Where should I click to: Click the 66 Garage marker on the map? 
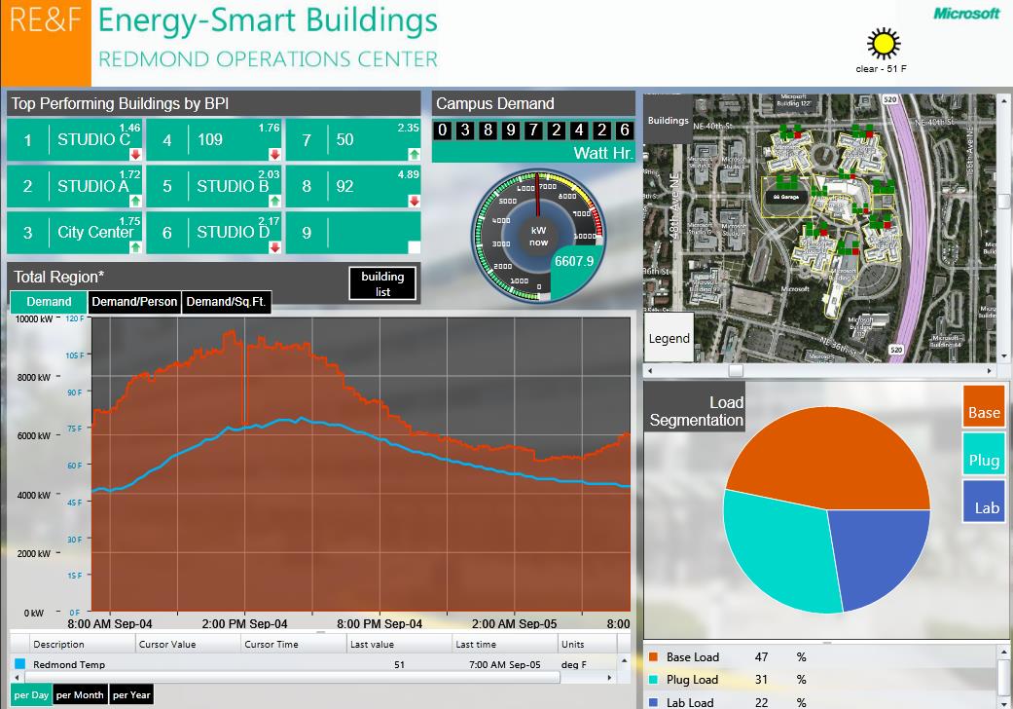[785, 197]
